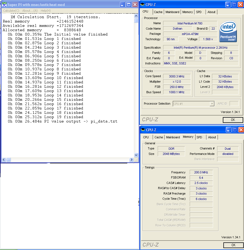Switch to CPU tab in lower CPU-Z

point(146,137)
